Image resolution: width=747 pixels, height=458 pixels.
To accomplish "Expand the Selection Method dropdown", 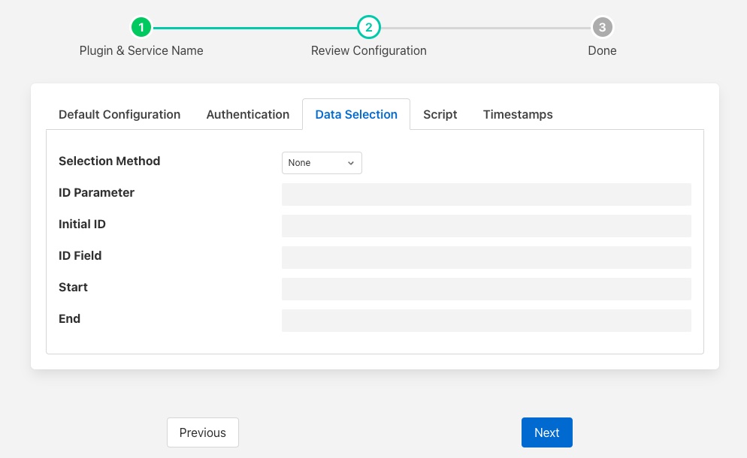I will (322, 163).
